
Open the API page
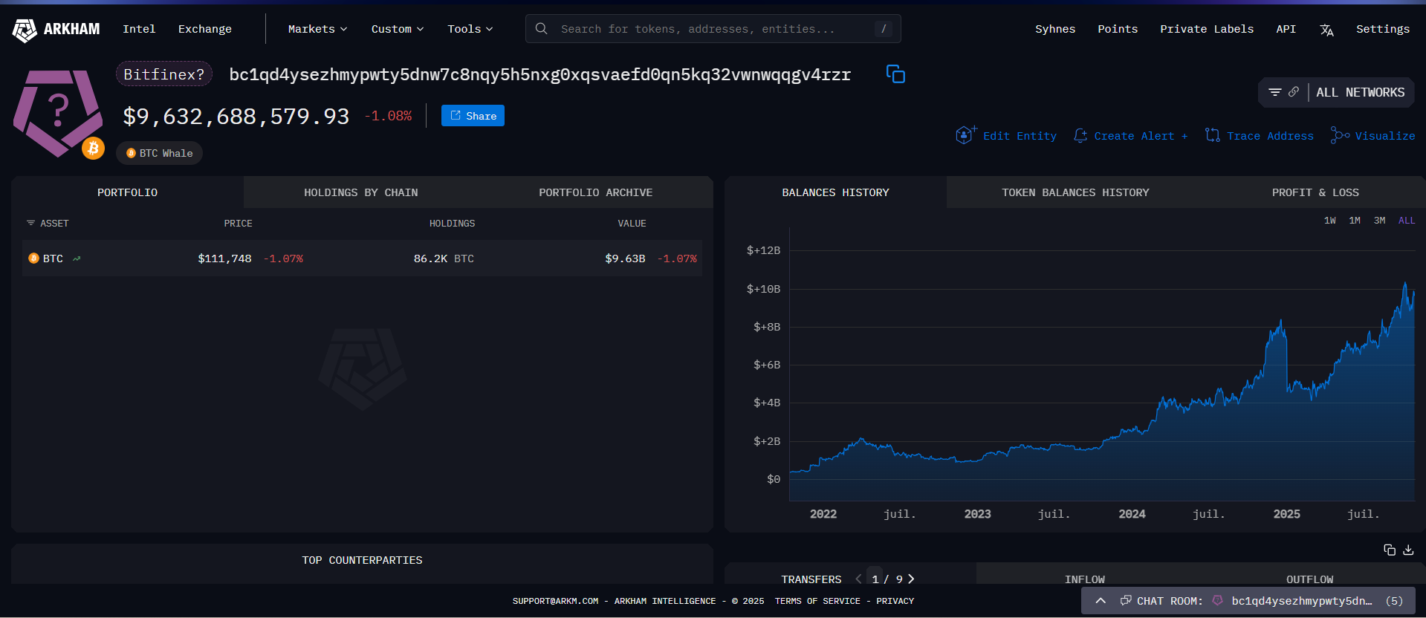[x=1286, y=29]
